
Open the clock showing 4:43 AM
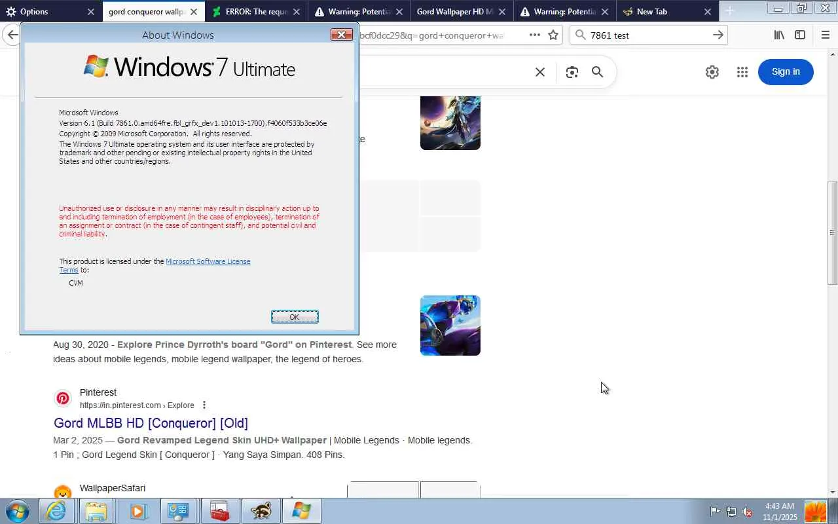tap(780, 512)
